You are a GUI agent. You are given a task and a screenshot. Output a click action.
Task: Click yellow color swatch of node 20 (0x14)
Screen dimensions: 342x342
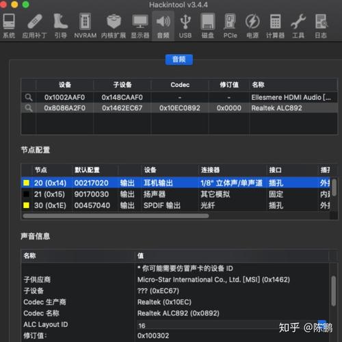click(27, 183)
